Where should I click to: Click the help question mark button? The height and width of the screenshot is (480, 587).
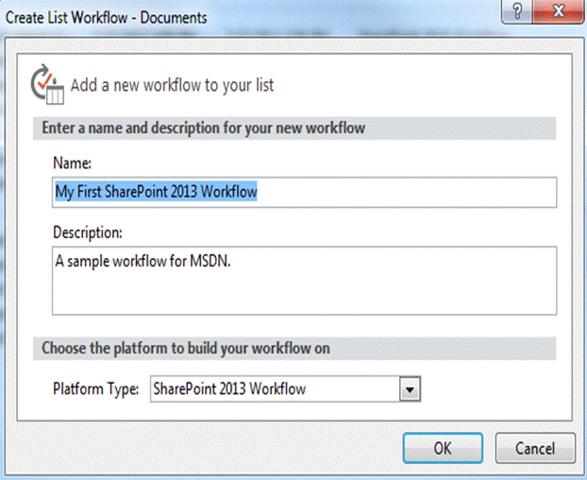point(516,11)
